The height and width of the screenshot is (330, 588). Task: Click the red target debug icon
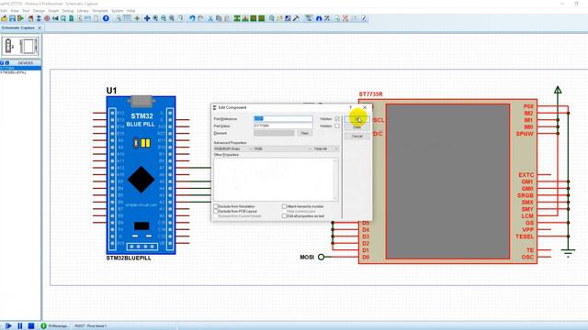[x=47, y=18]
